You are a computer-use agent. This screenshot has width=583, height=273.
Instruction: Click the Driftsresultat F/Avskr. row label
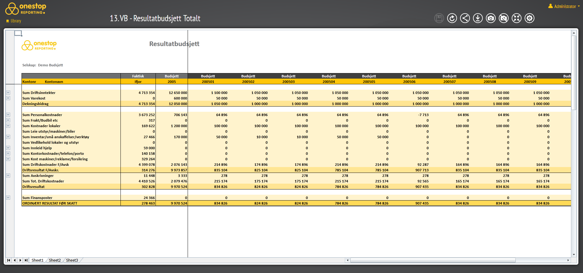tap(41, 170)
